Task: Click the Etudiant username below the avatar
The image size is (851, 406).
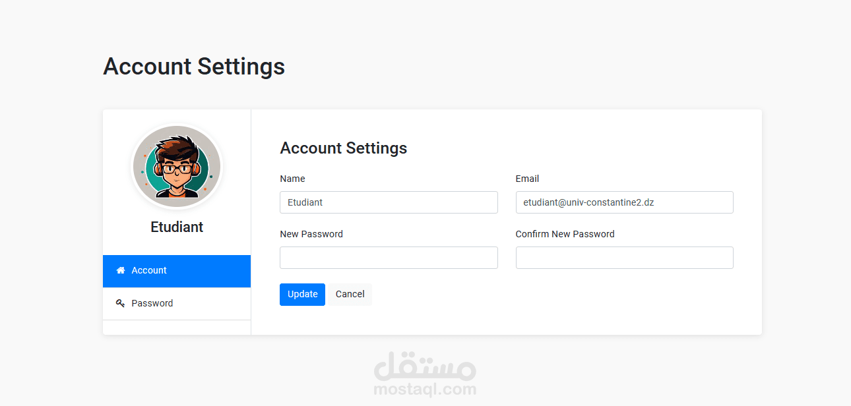Action: (177, 227)
